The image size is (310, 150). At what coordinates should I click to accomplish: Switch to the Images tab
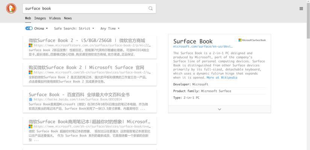(40, 18)
